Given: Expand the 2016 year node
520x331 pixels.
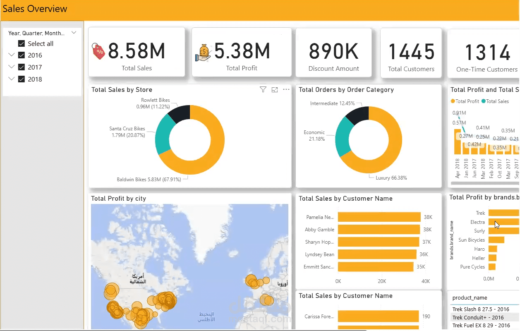Looking at the screenshot, I should (x=11, y=55).
